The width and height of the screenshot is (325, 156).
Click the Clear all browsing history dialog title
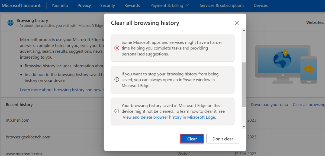[x=145, y=23]
